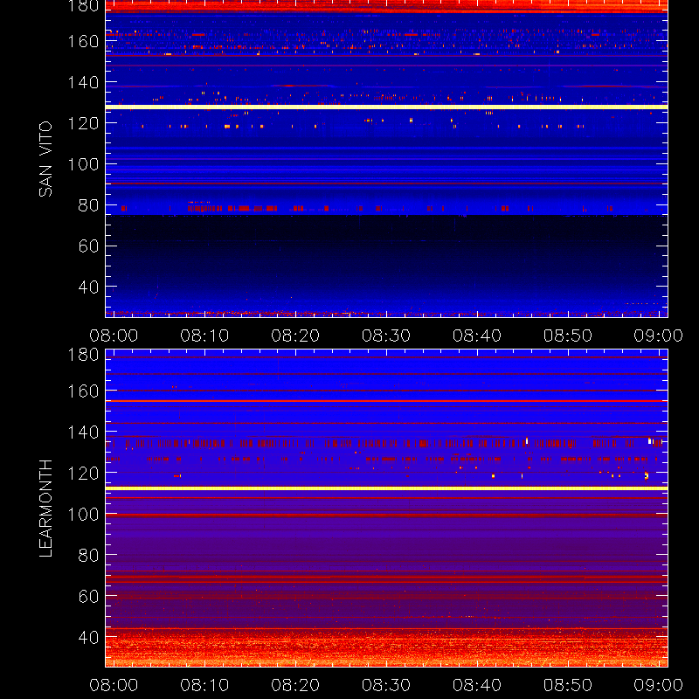This screenshot has height=699, width=699.
Task: Click the SAN VITO axis title
Action: pos(45,159)
